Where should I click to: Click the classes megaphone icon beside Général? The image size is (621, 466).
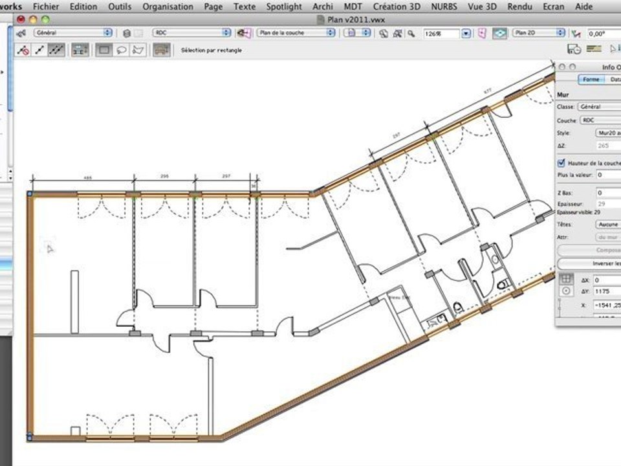(21, 33)
